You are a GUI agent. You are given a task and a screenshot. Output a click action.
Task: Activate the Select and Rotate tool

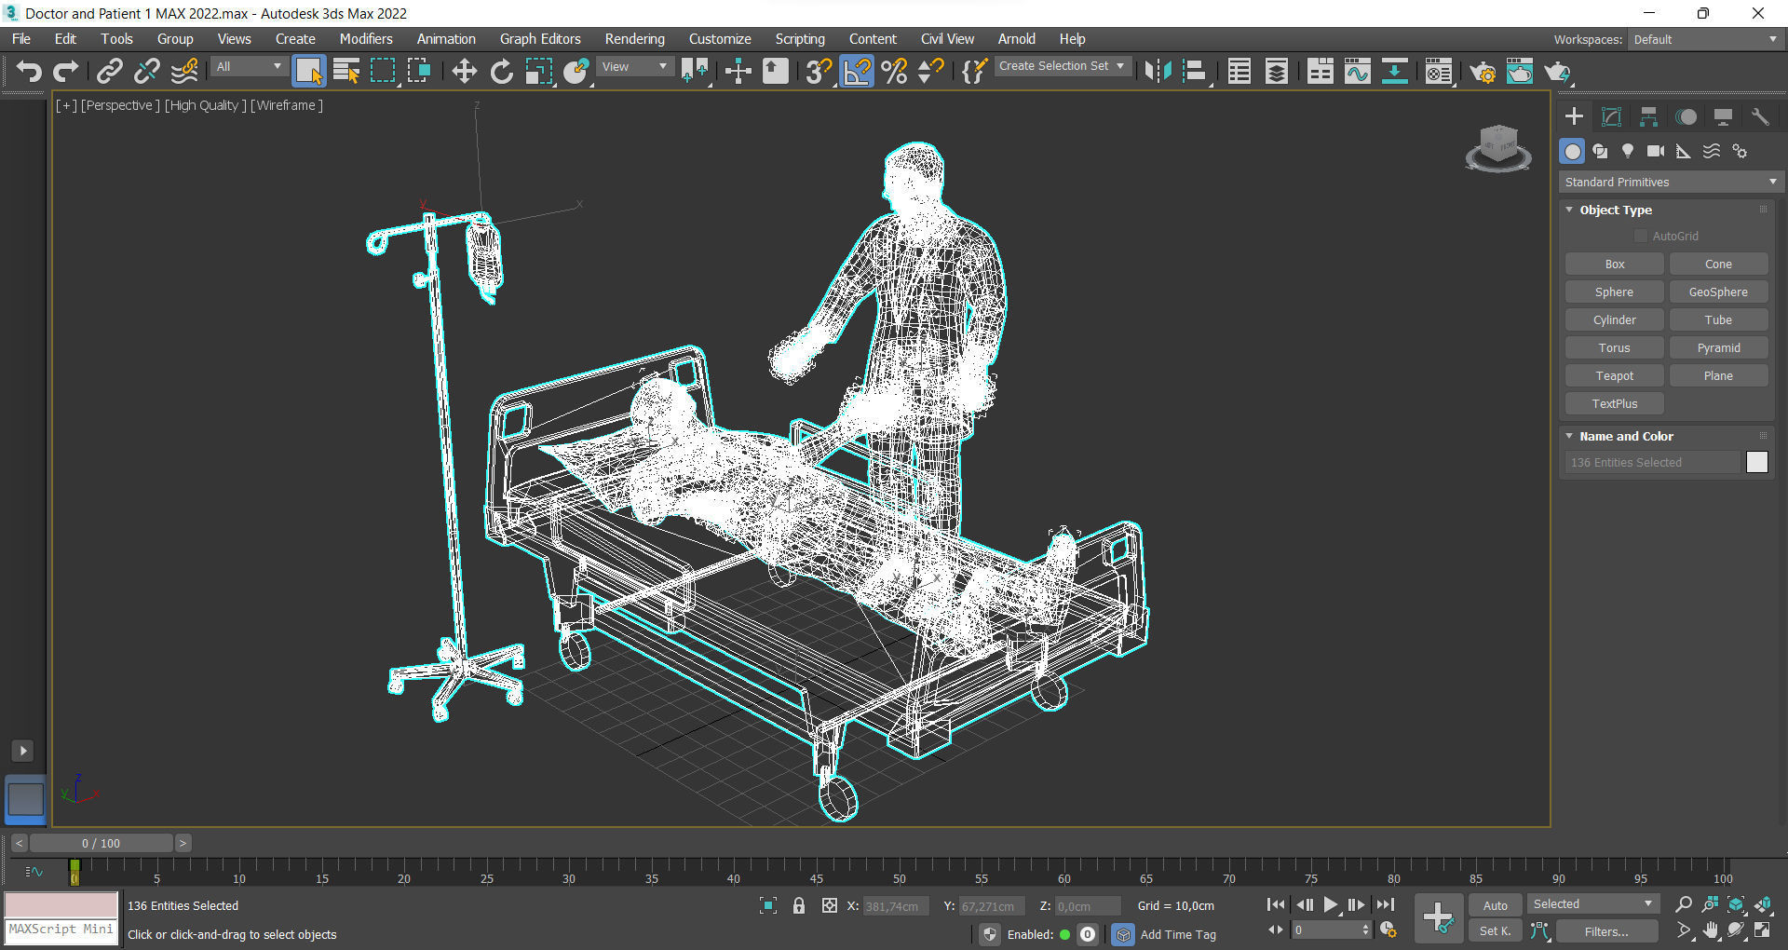coord(501,72)
